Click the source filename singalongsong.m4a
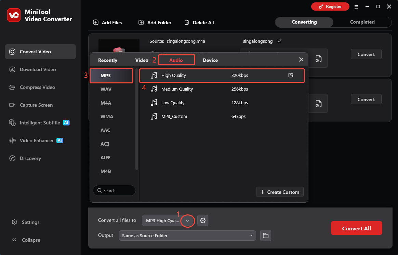 [x=186, y=41]
